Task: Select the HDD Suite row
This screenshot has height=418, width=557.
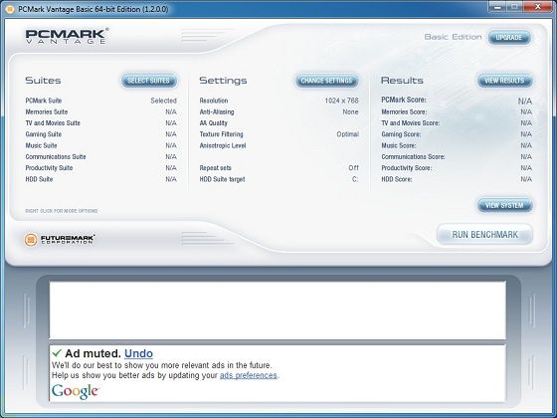Action: [100, 179]
